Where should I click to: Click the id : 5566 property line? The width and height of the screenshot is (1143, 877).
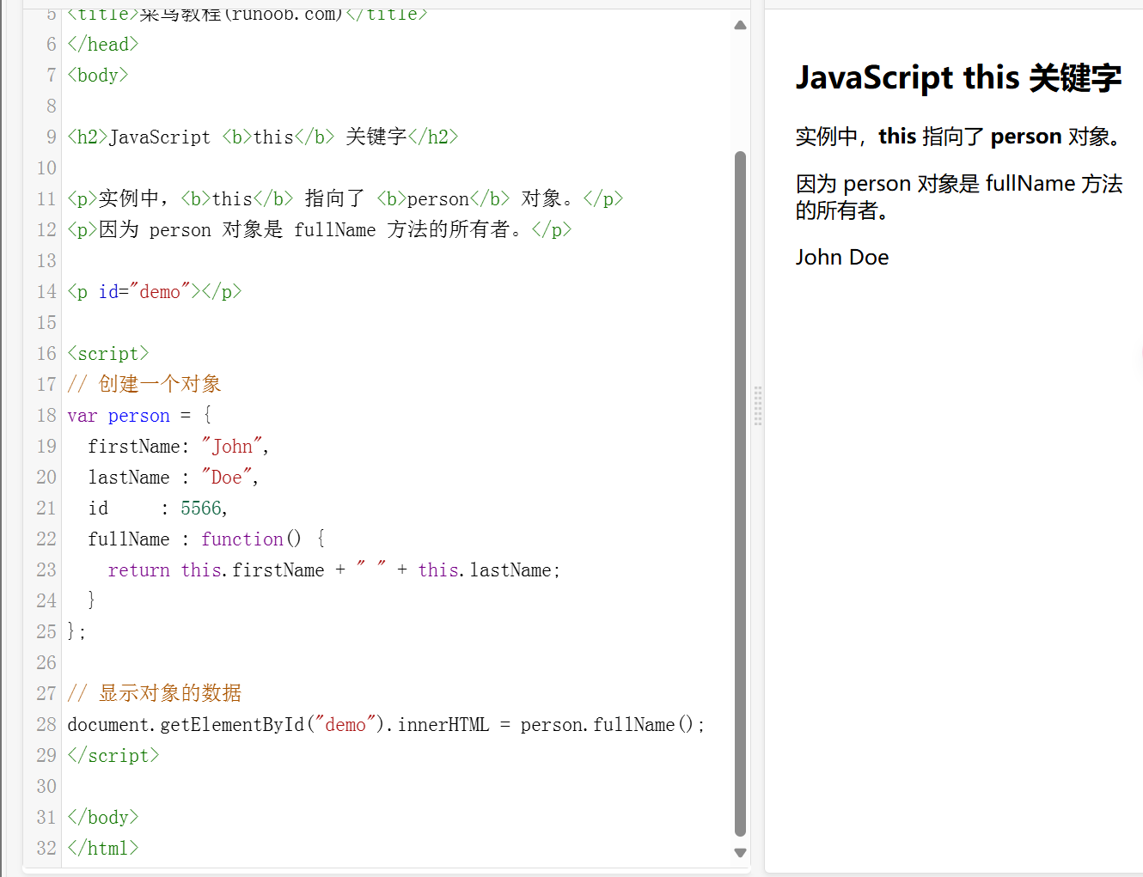click(x=158, y=509)
